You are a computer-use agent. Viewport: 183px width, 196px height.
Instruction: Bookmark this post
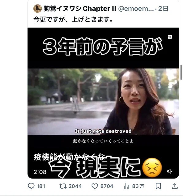point(158,186)
